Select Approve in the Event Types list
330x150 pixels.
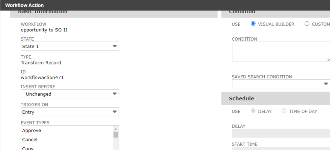click(32, 130)
